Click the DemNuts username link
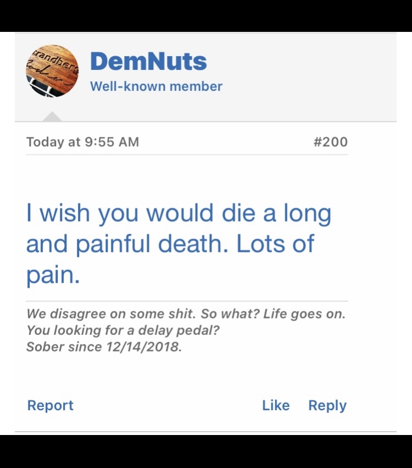The height and width of the screenshot is (468, 412). 147,62
